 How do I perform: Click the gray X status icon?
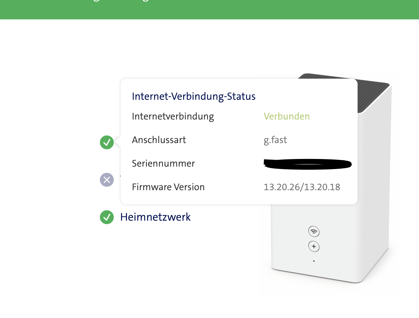click(x=107, y=180)
